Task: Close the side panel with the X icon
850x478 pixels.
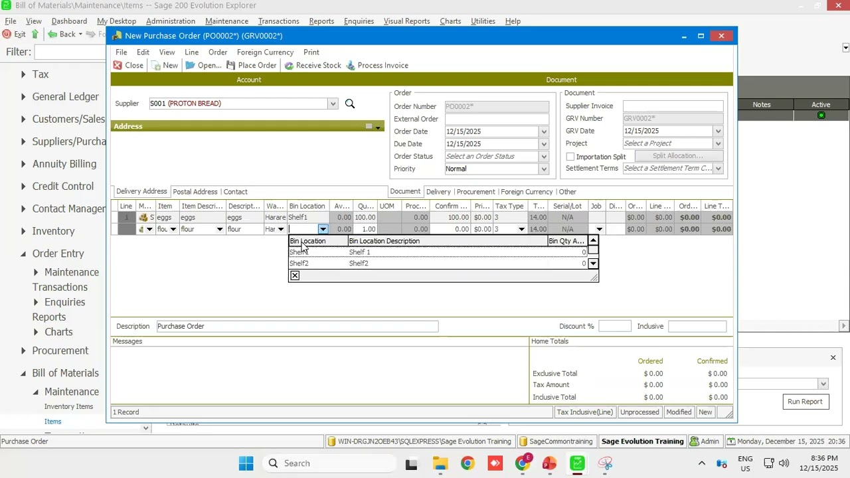Action: [x=833, y=358]
